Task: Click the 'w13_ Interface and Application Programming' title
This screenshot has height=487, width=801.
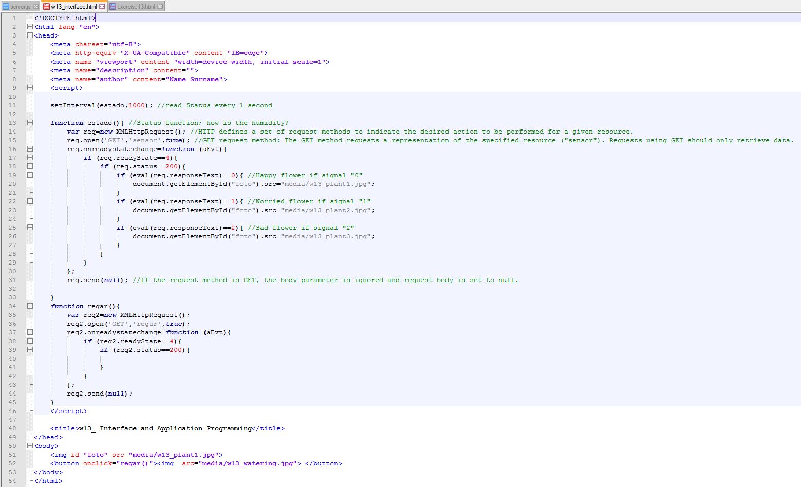Action: click(165, 428)
